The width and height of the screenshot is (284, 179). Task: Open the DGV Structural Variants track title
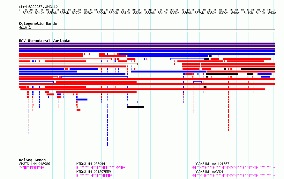point(45,41)
